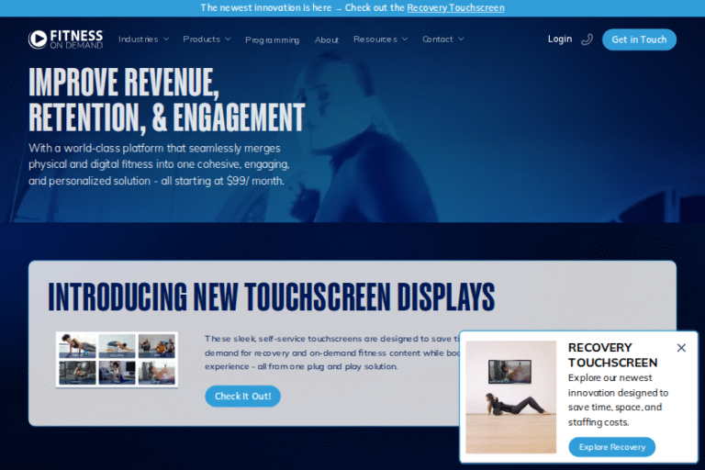
Task: Open the Products dropdown menu
Action: click(207, 39)
